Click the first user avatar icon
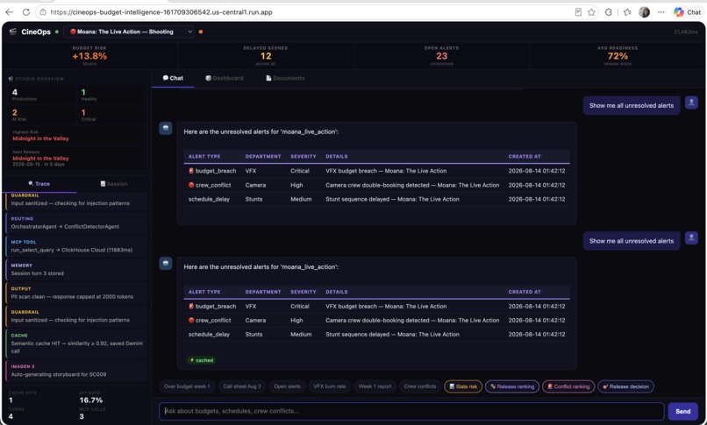This screenshot has height=425, width=707. [x=691, y=103]
